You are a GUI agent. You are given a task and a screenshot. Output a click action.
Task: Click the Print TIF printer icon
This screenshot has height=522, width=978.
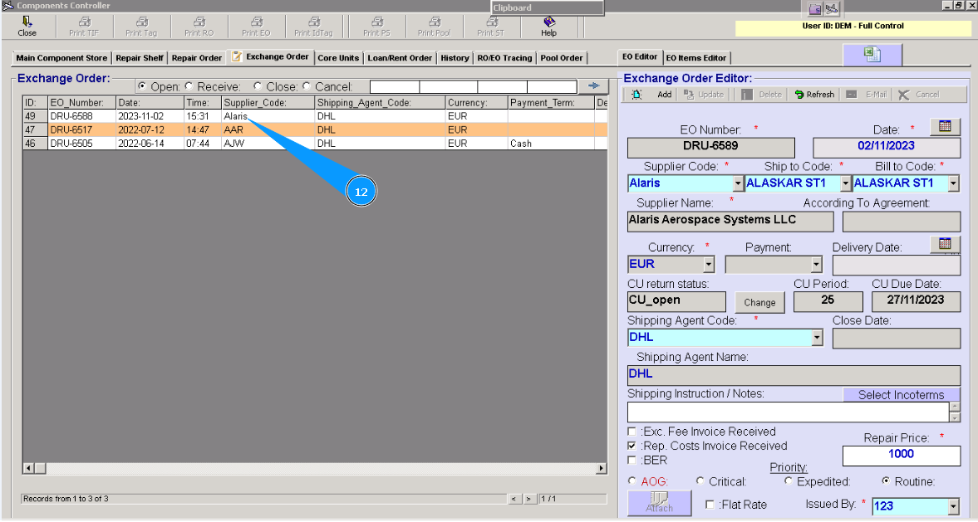[x=84, y=22]
